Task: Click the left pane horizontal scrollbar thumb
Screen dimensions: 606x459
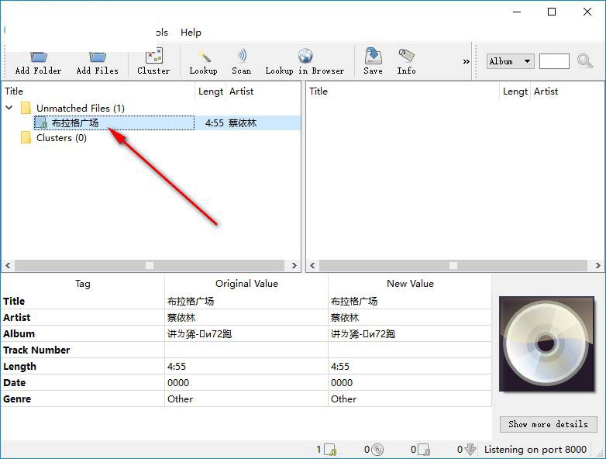Action: tap(150, 265)
